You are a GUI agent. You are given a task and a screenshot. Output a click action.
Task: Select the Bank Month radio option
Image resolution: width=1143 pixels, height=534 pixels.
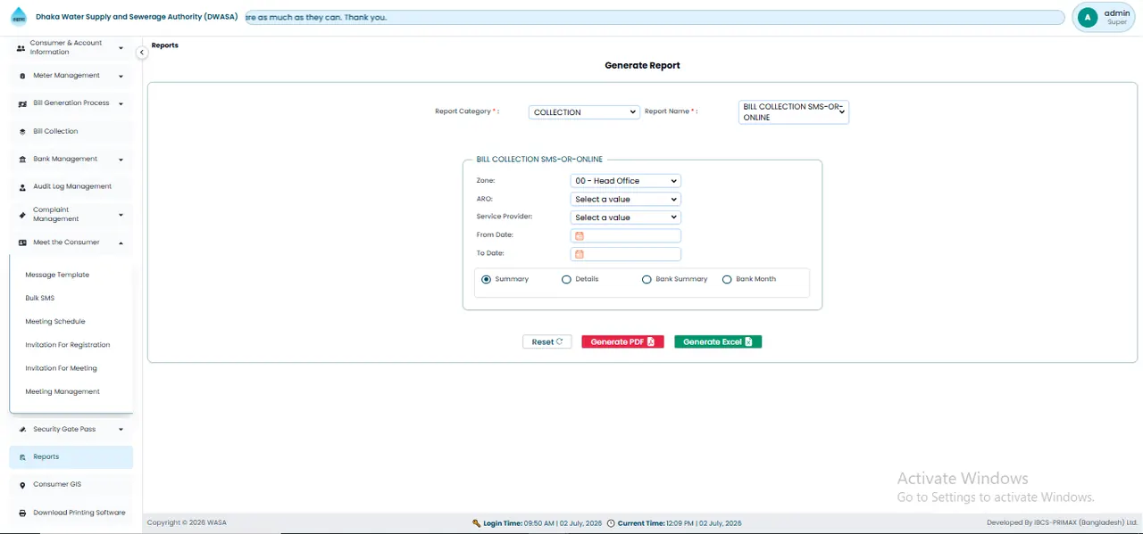coord(727,279)
